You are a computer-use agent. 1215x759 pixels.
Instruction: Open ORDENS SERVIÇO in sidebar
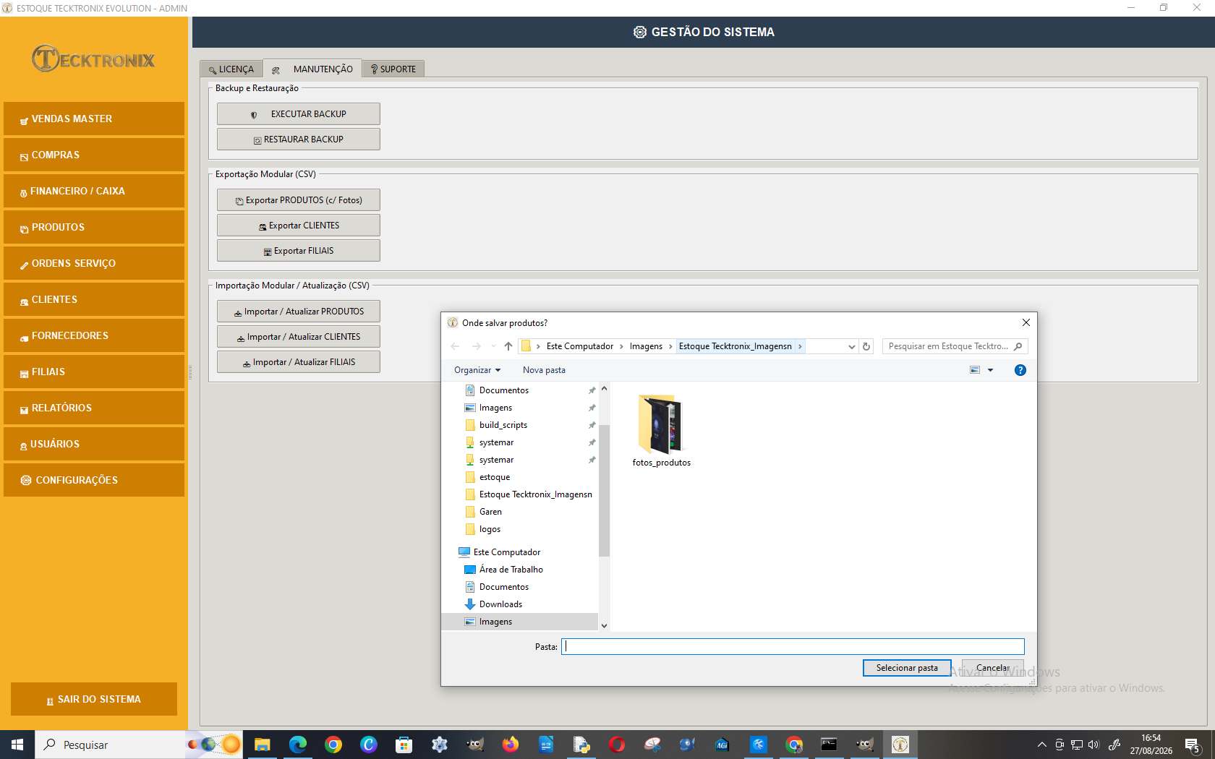tap(94, 263)
